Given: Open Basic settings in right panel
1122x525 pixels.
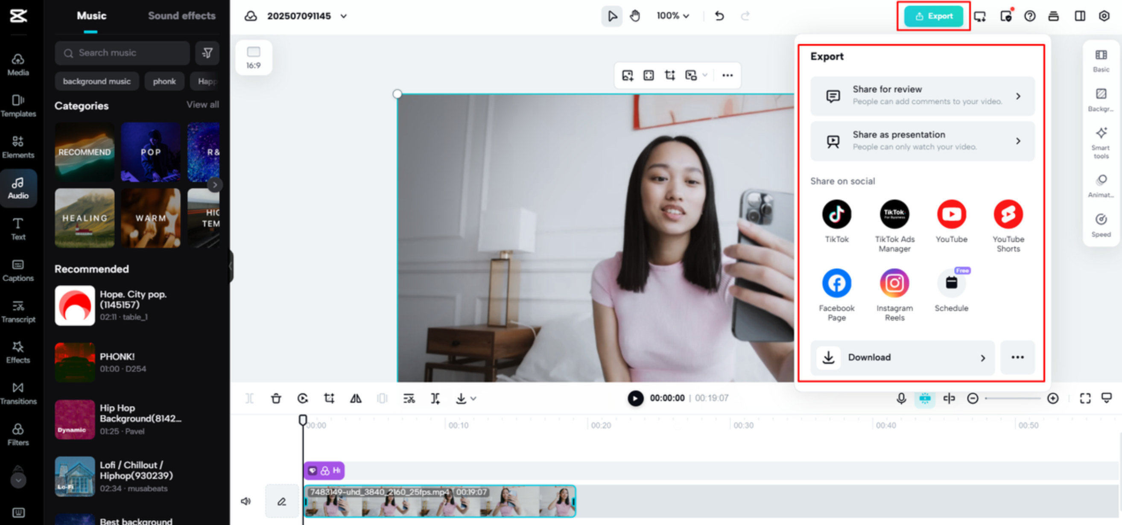Looking at the screenshot, I should [x=1101, y=61].
